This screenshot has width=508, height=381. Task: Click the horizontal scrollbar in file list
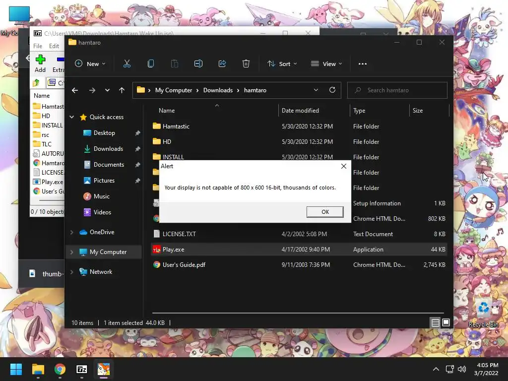pyautogui.click(x=298, y=313)
